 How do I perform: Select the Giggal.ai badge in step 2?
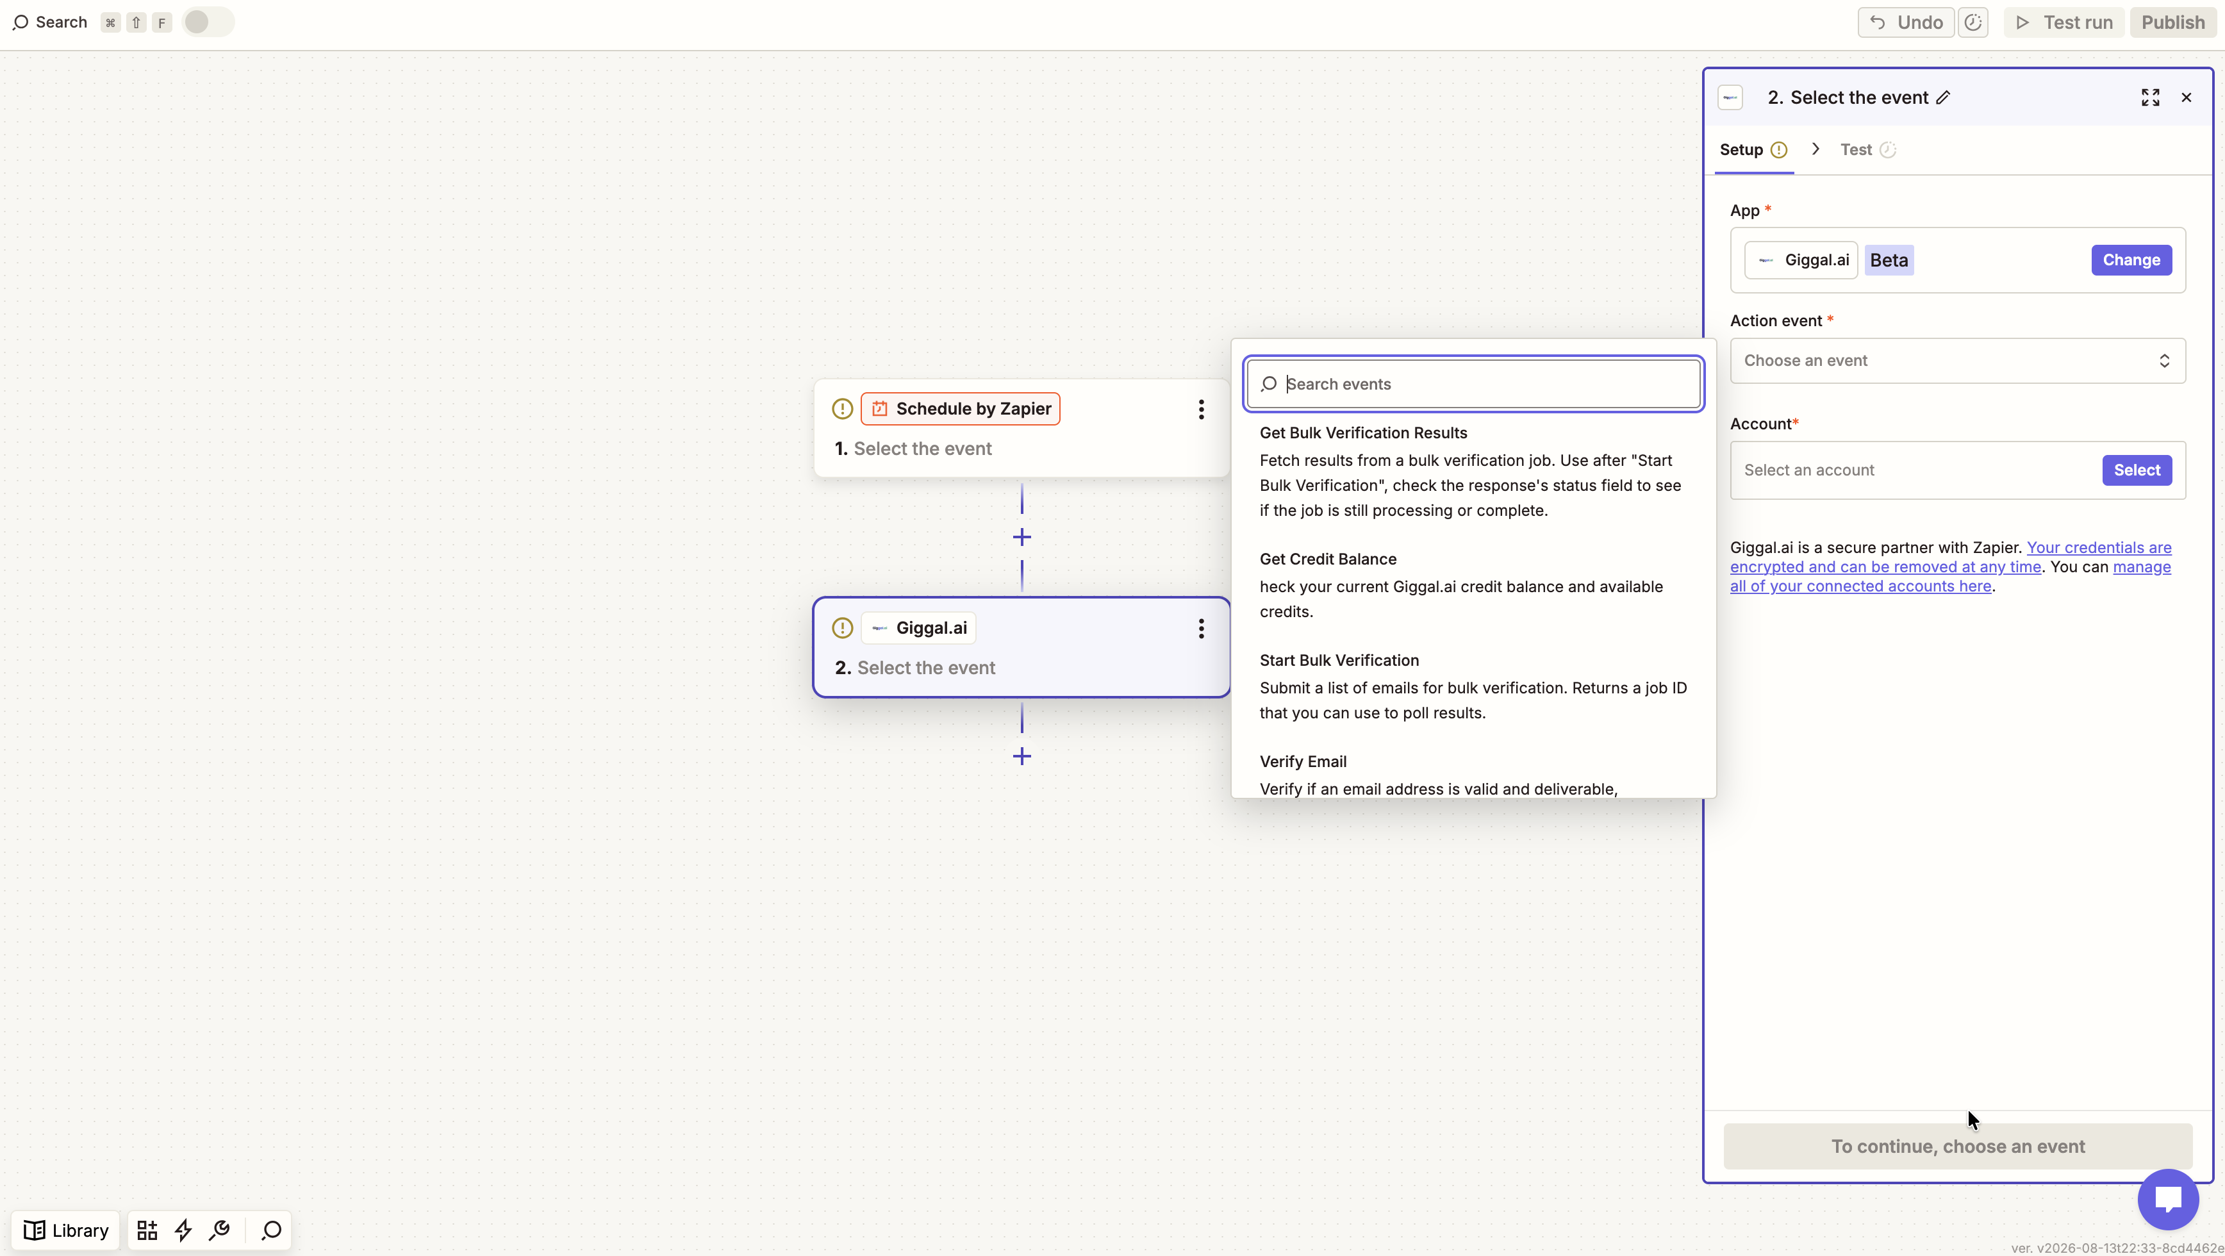(918, 629)
